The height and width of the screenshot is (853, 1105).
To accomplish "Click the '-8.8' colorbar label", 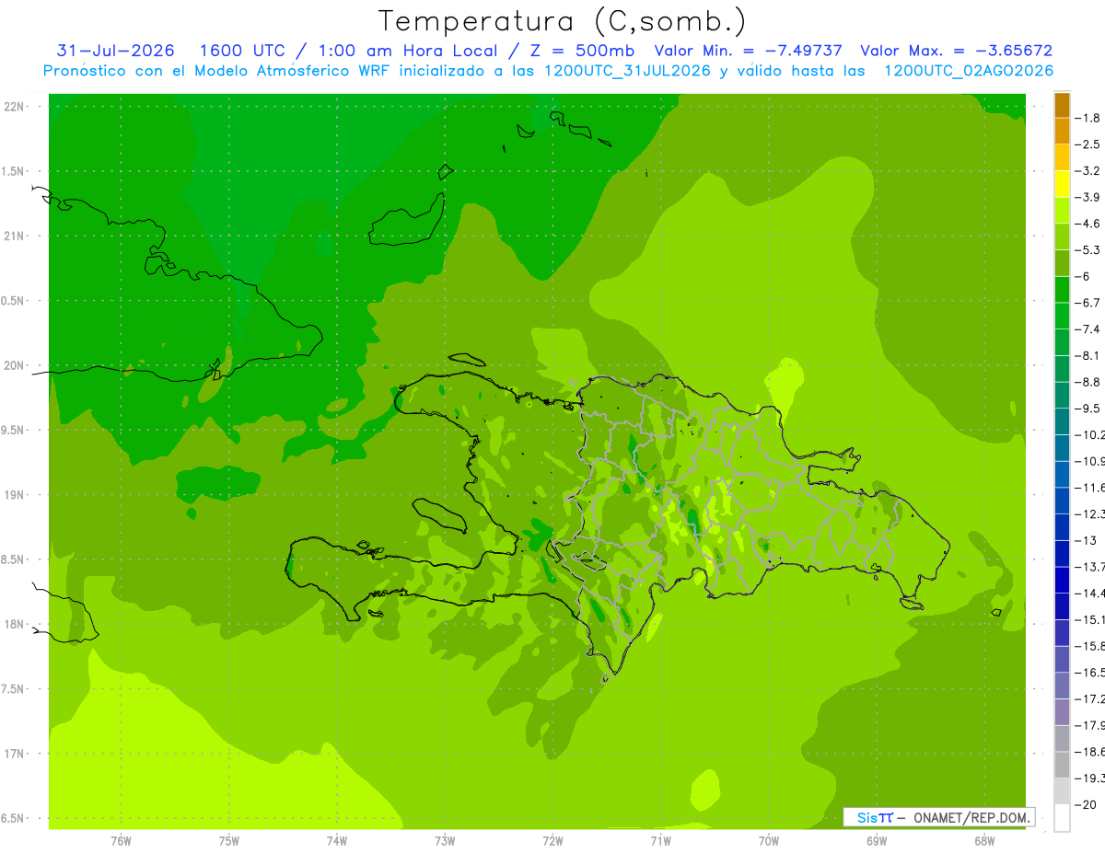I will pyautogui.click(x=1088, y=382).
